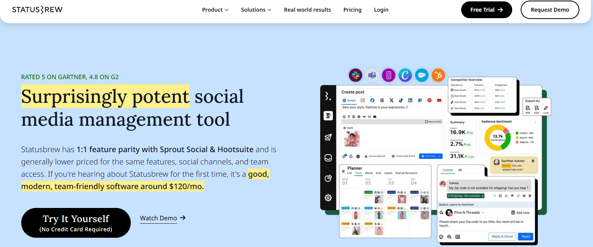Image resolution: width=593 pixels, height=247 pixels.
Task: Open Audience Sentiment options menu
Action: 535,122
